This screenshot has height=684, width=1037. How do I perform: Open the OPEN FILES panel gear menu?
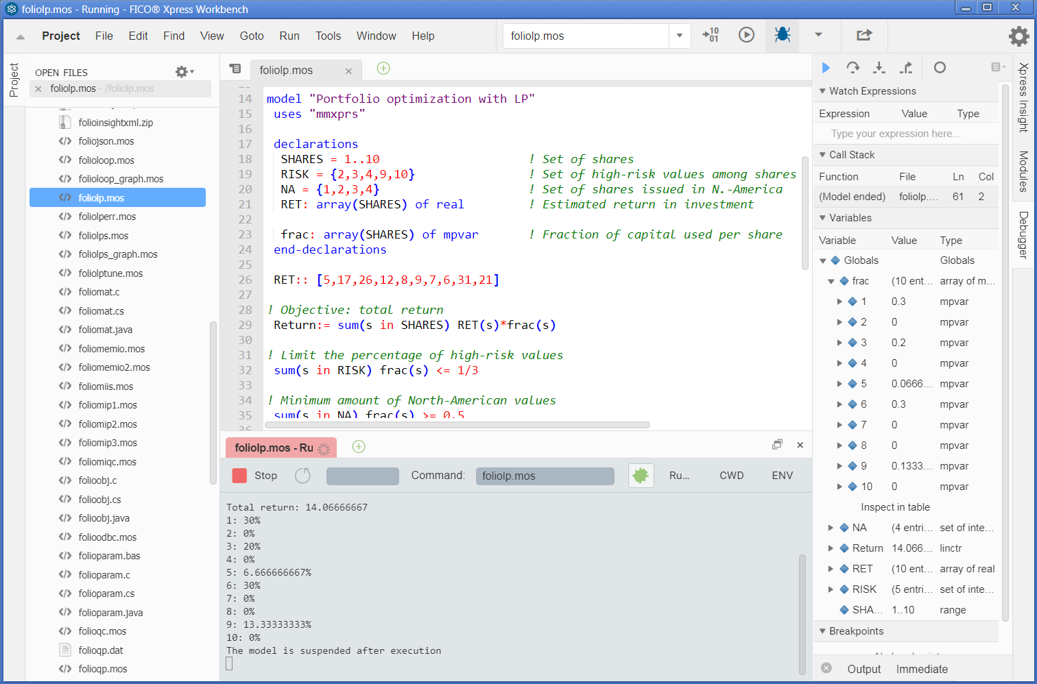[x=182, y=71]
